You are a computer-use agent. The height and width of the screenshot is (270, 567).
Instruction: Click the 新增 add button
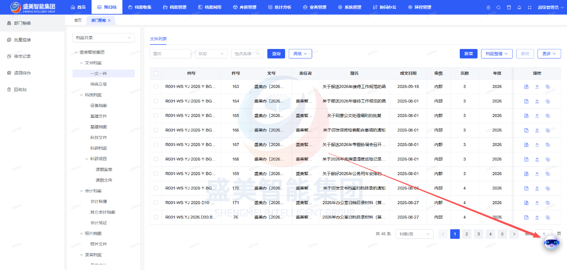tap(468, 54)
